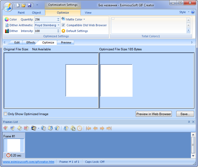The width and height of the screenshot is (198, 167).
Task: Click the move frame up icon
Action: coord(43,128)
